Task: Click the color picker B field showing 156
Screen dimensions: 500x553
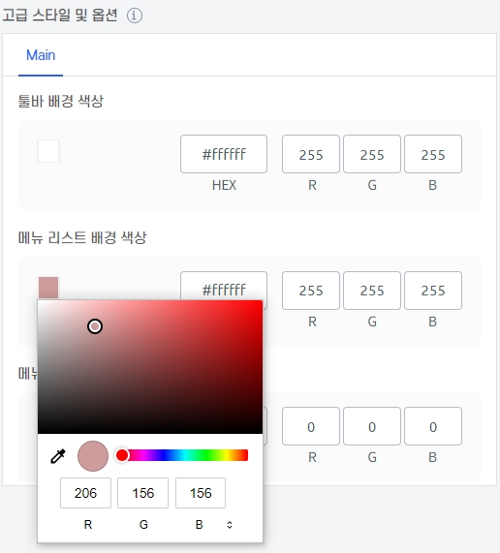Action: pos(201,493)
